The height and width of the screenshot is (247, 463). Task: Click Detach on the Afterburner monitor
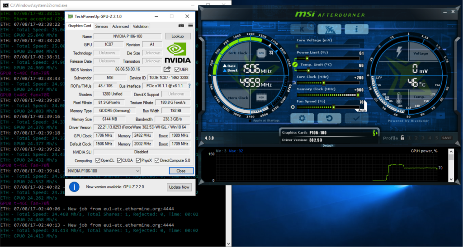[x=328, y=145]
